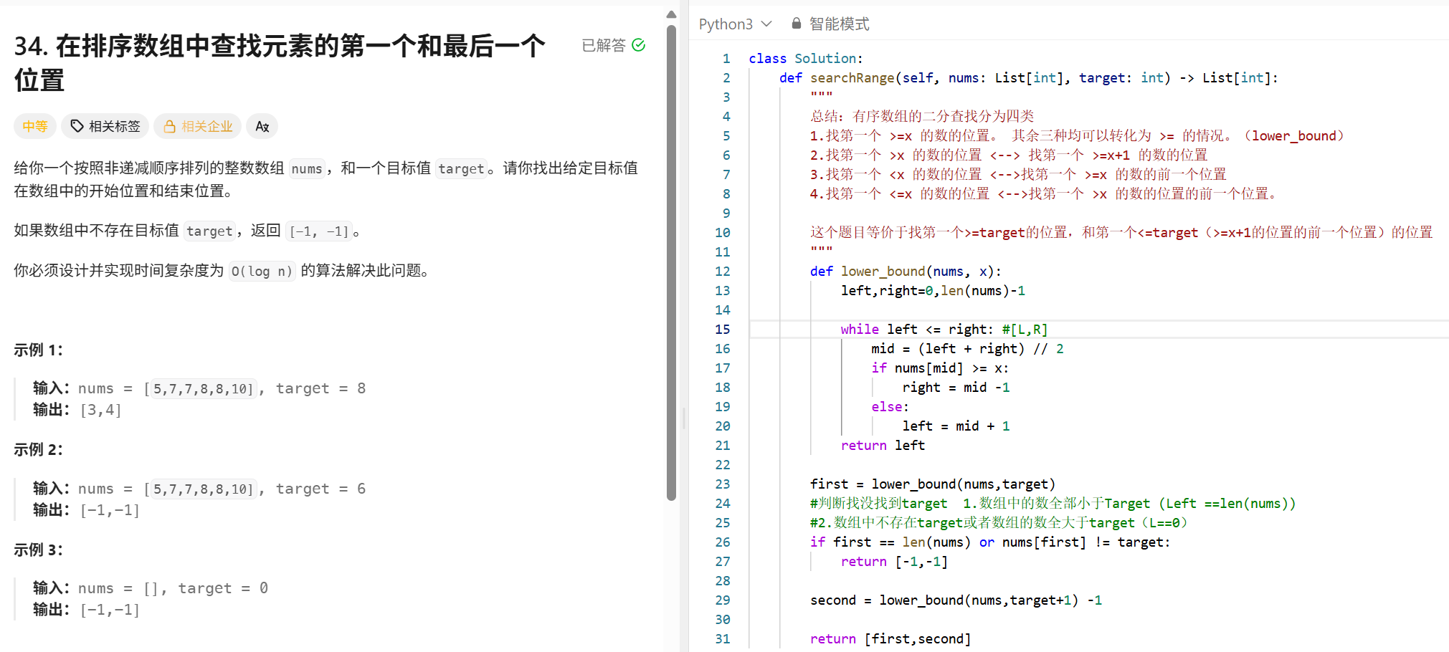Click the 'def searchRange' method signature

[x=1028, y=78]
